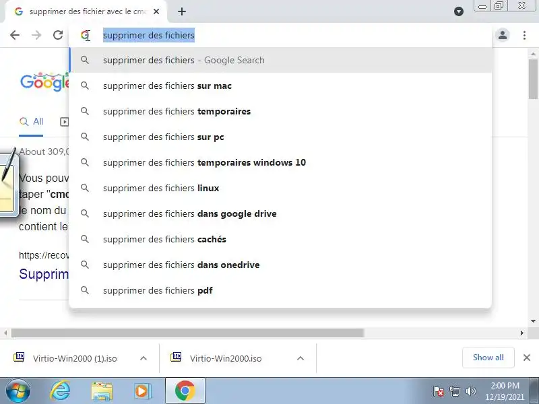Screen dimensions: 539x404
Task: Click the horizontal scrollbar right arrow
Action: point(522,333)
